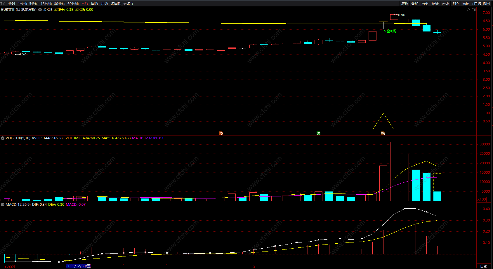Expand the 更多 period options
The image size is (493, 269).
click(x=128, y=4)
